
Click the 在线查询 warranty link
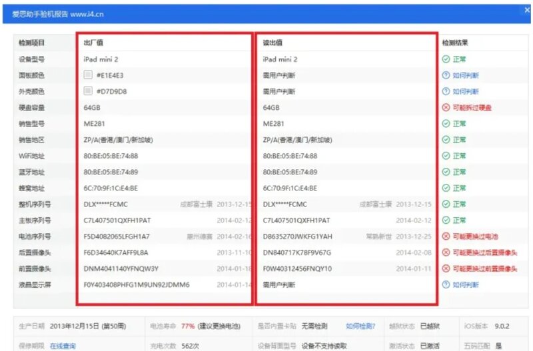point(63,346)
